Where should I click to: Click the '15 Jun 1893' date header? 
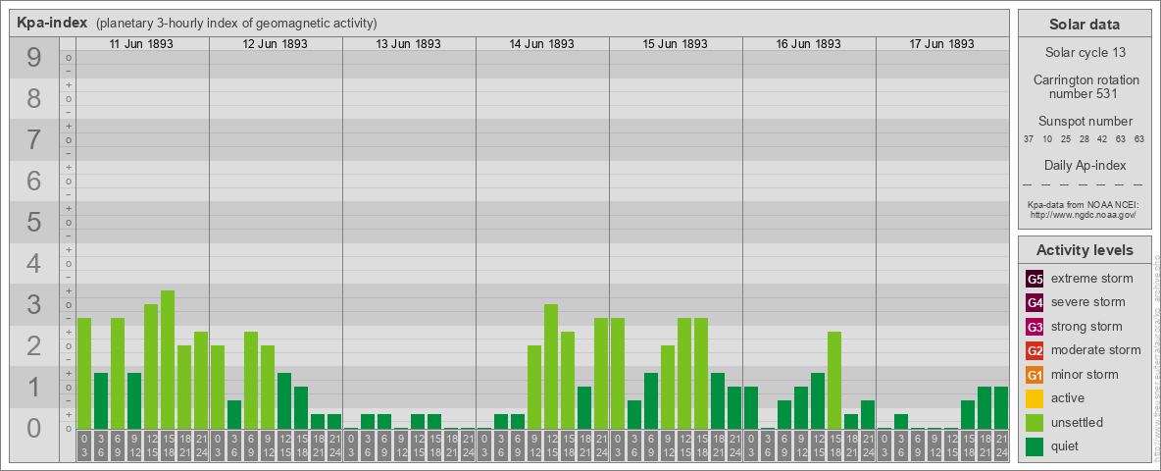(x=675, y=44)
